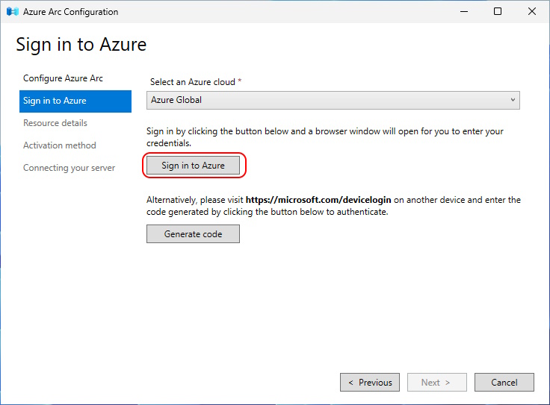This screenshot has width=550, height=405.
Task: Click the dropdown chevron arrow for Azure Global
Action: 513,100
